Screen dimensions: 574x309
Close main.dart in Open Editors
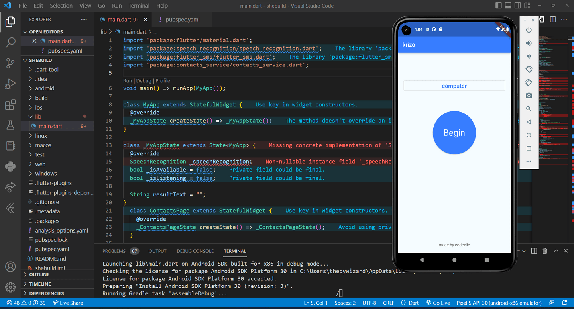coord(34,41)
